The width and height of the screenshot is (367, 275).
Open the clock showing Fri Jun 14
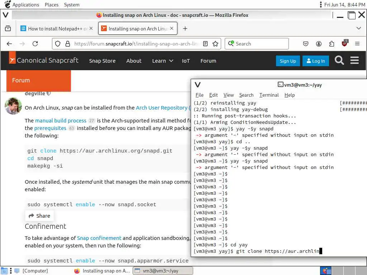tap(344, 5)
